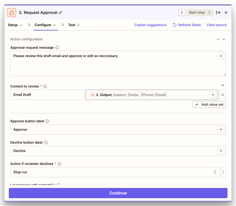Show info for Content to review

45,86
